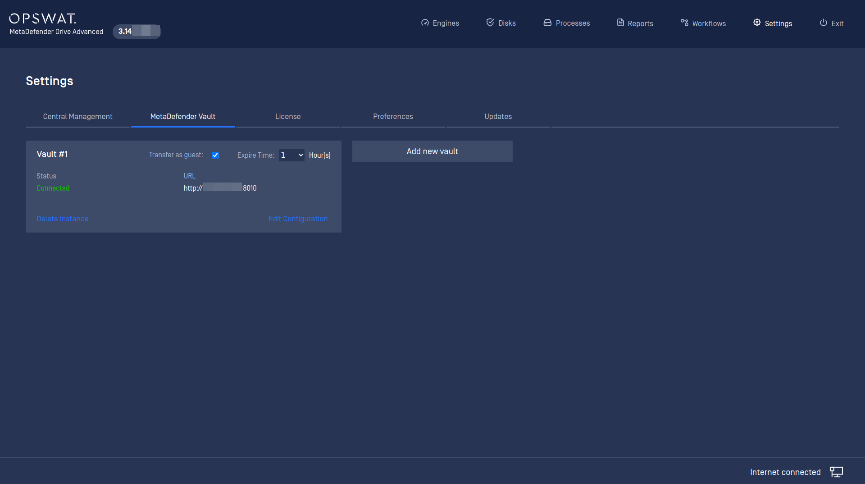Click the Reports document icon

point(620,23)
